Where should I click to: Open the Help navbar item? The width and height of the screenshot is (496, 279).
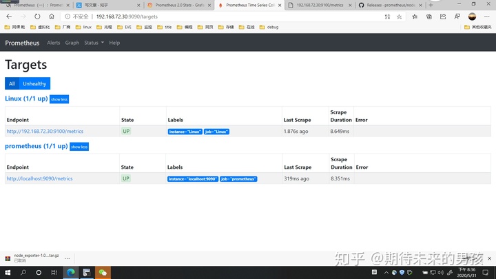pos(114,43)
